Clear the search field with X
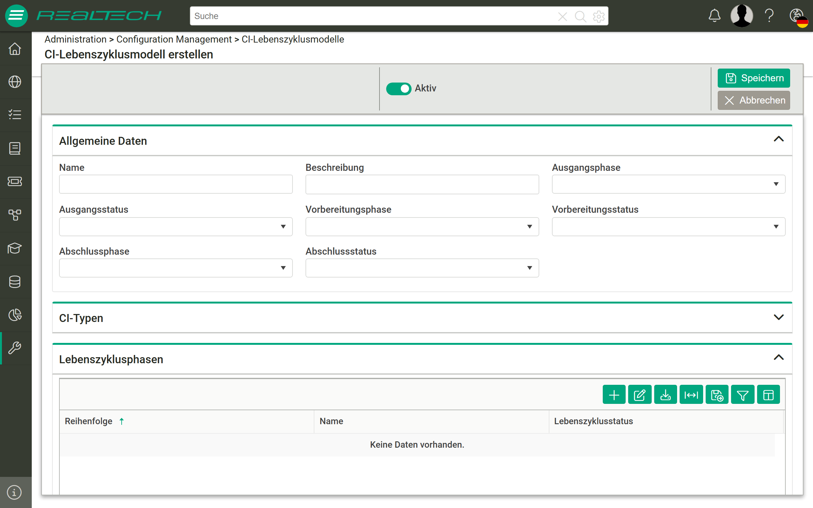The width and height of the screenshot is (813, 508). click(562, 16)
